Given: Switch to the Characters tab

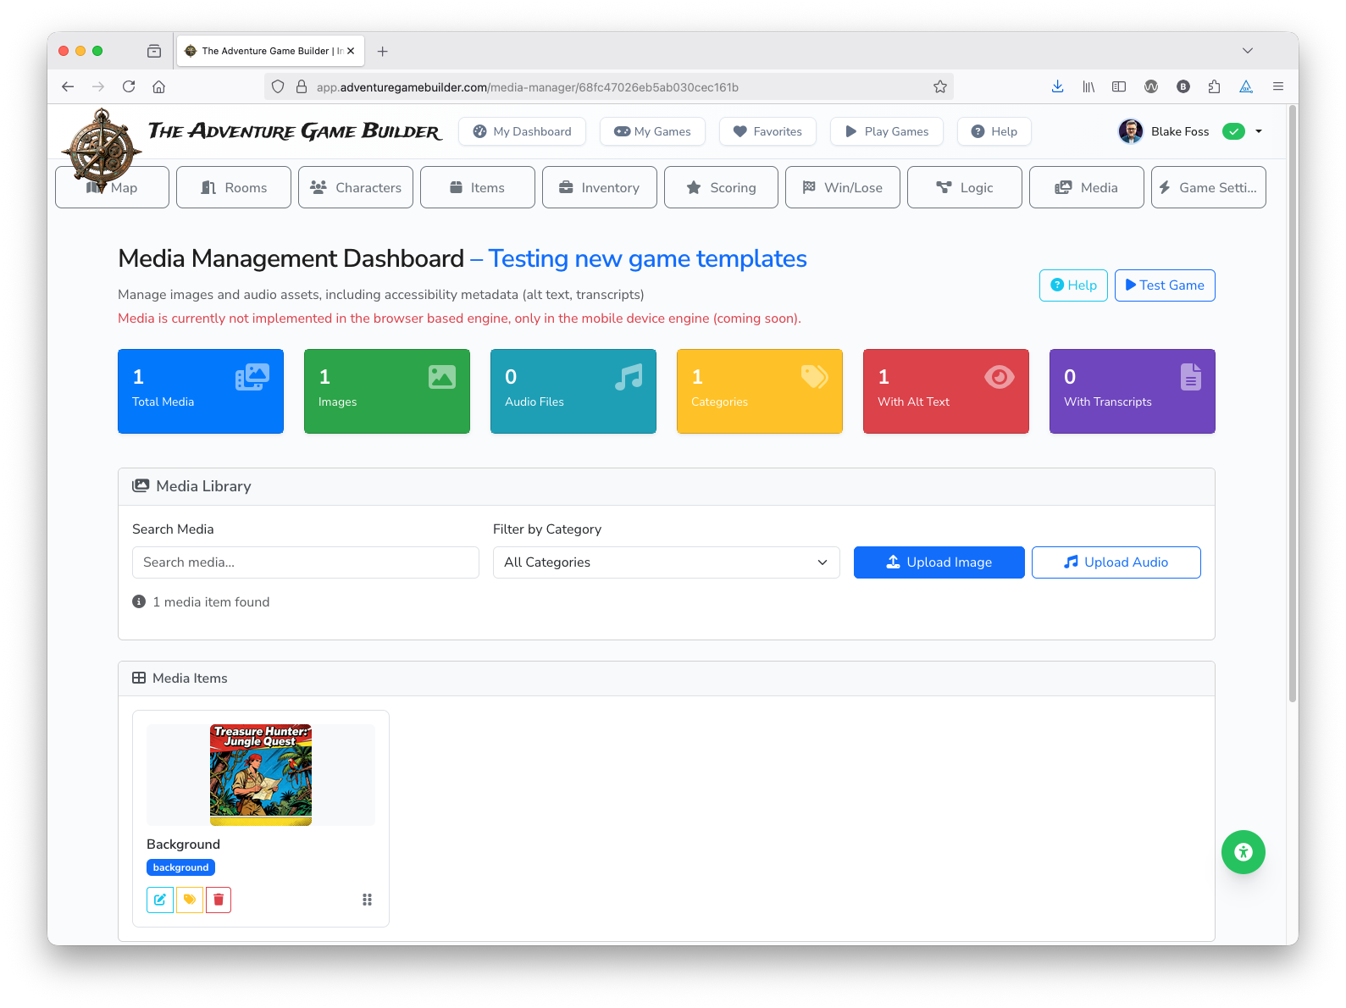Looking at the screenshot, I should click(x=356, y=187).
